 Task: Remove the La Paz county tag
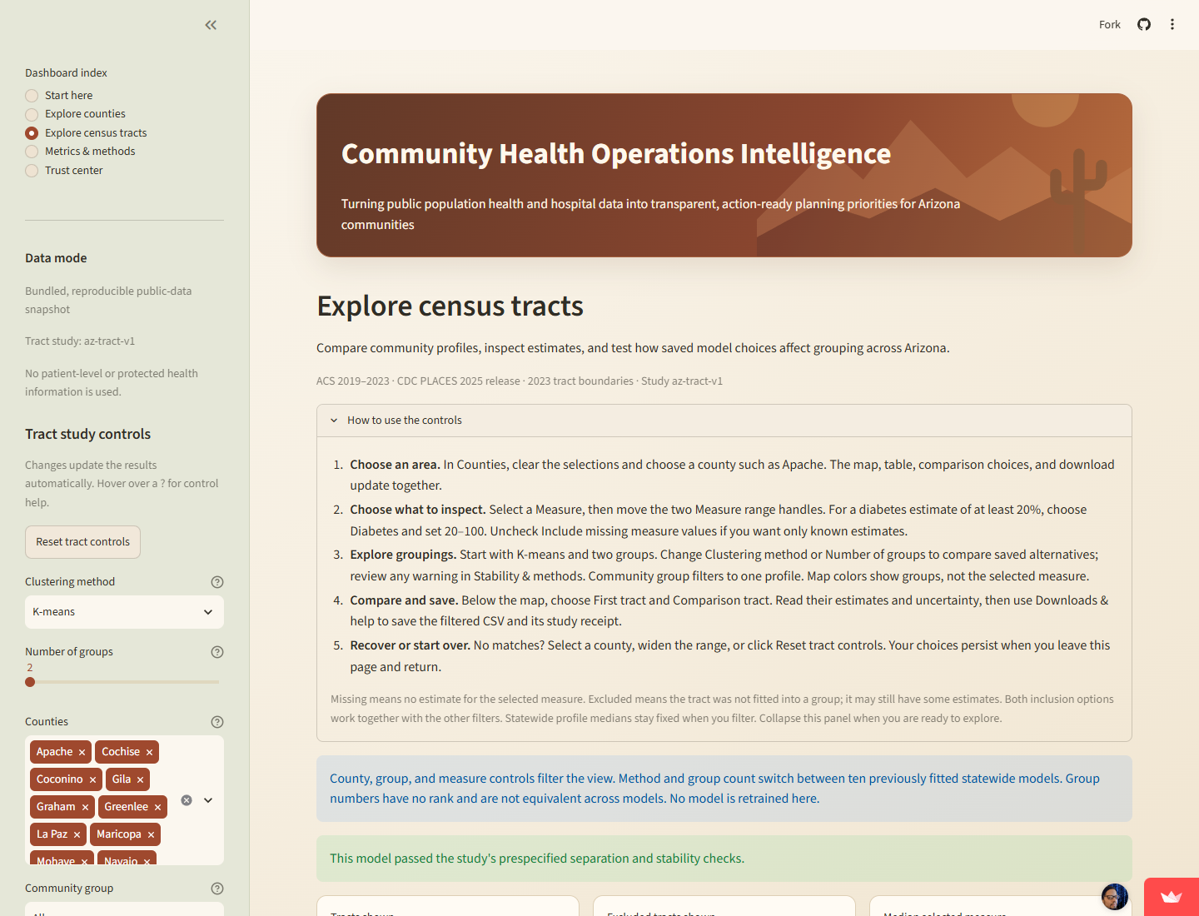[x=77, y=834]
